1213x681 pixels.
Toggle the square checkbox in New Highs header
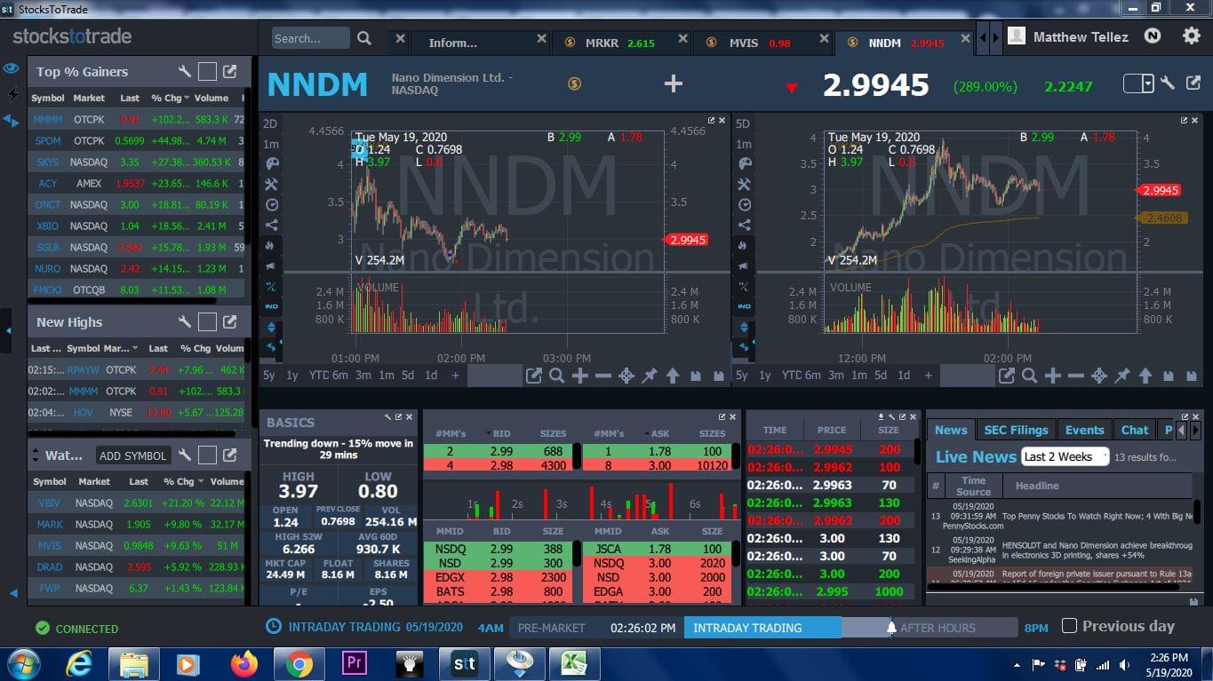[207, 322]
